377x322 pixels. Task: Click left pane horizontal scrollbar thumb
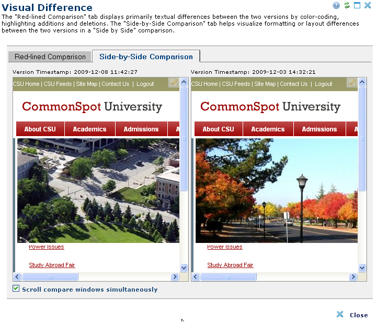(50, 277)
